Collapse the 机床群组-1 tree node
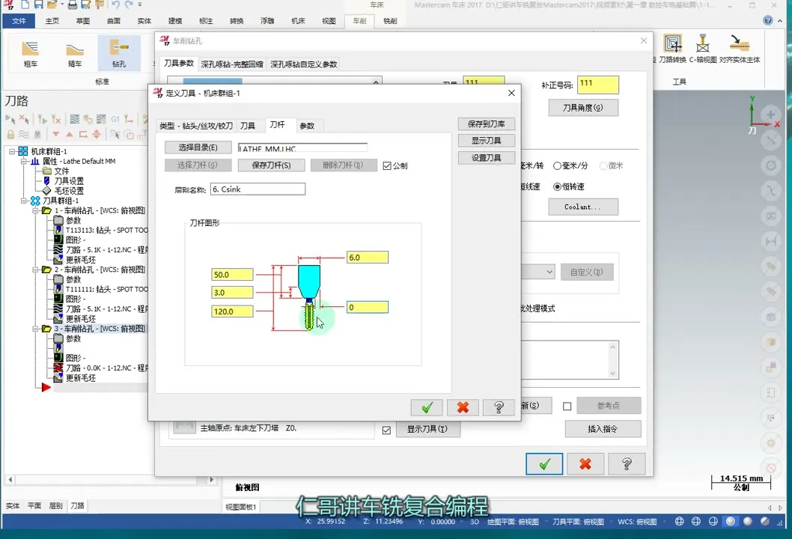792x539 pixels. [x=13, y=151]
